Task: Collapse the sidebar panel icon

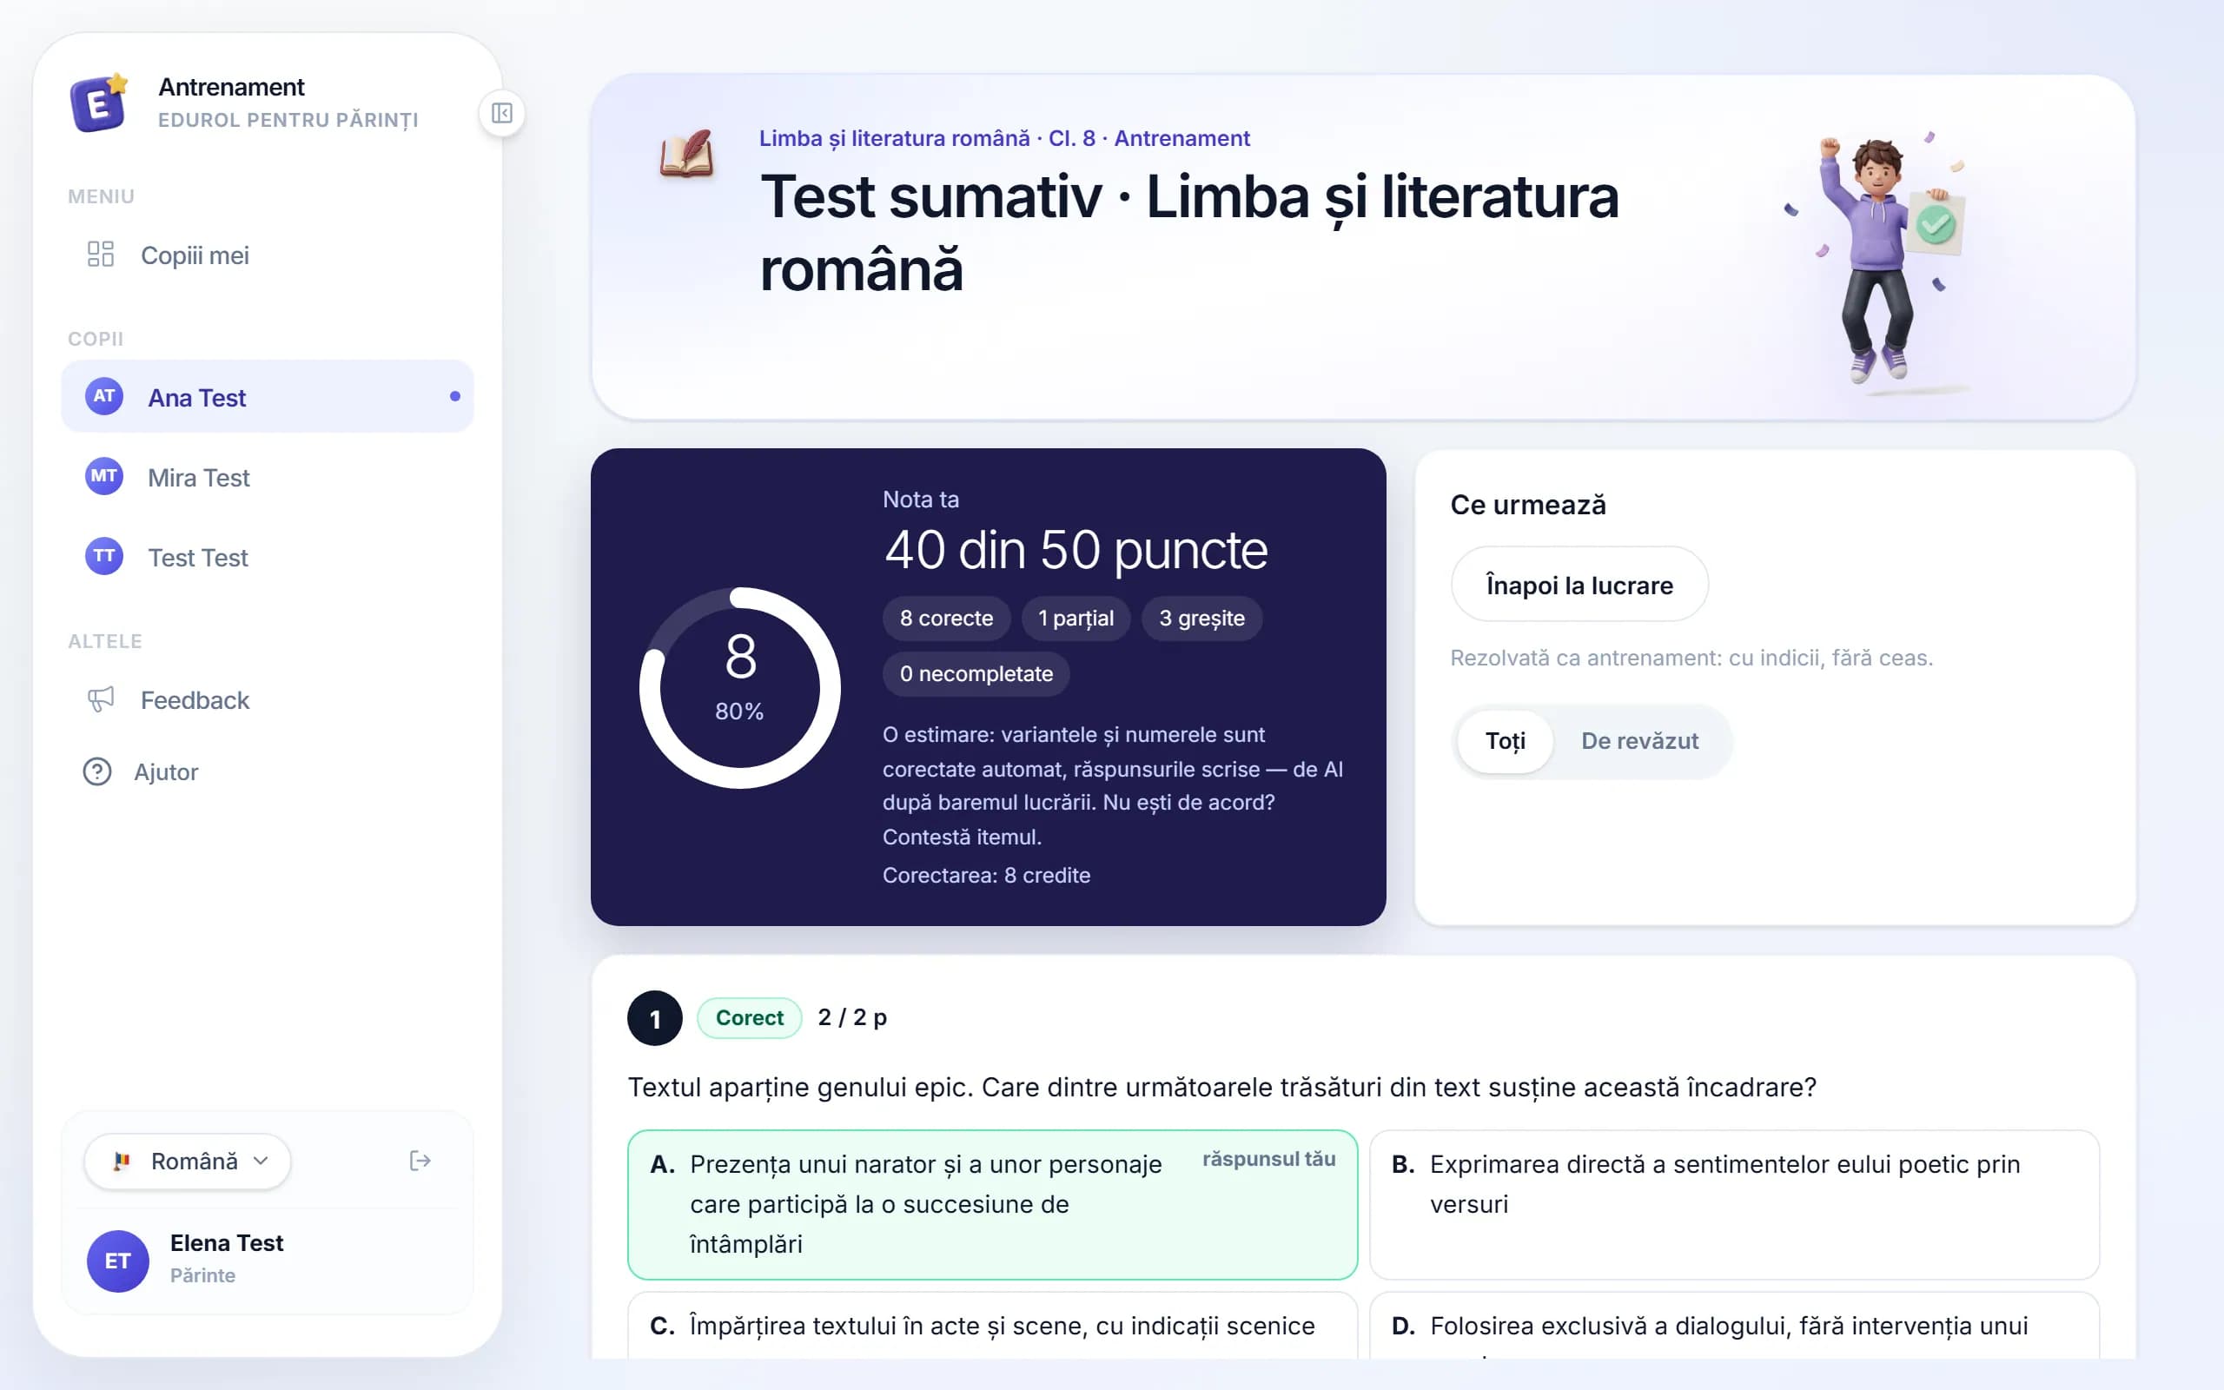Action: (502, 113)
